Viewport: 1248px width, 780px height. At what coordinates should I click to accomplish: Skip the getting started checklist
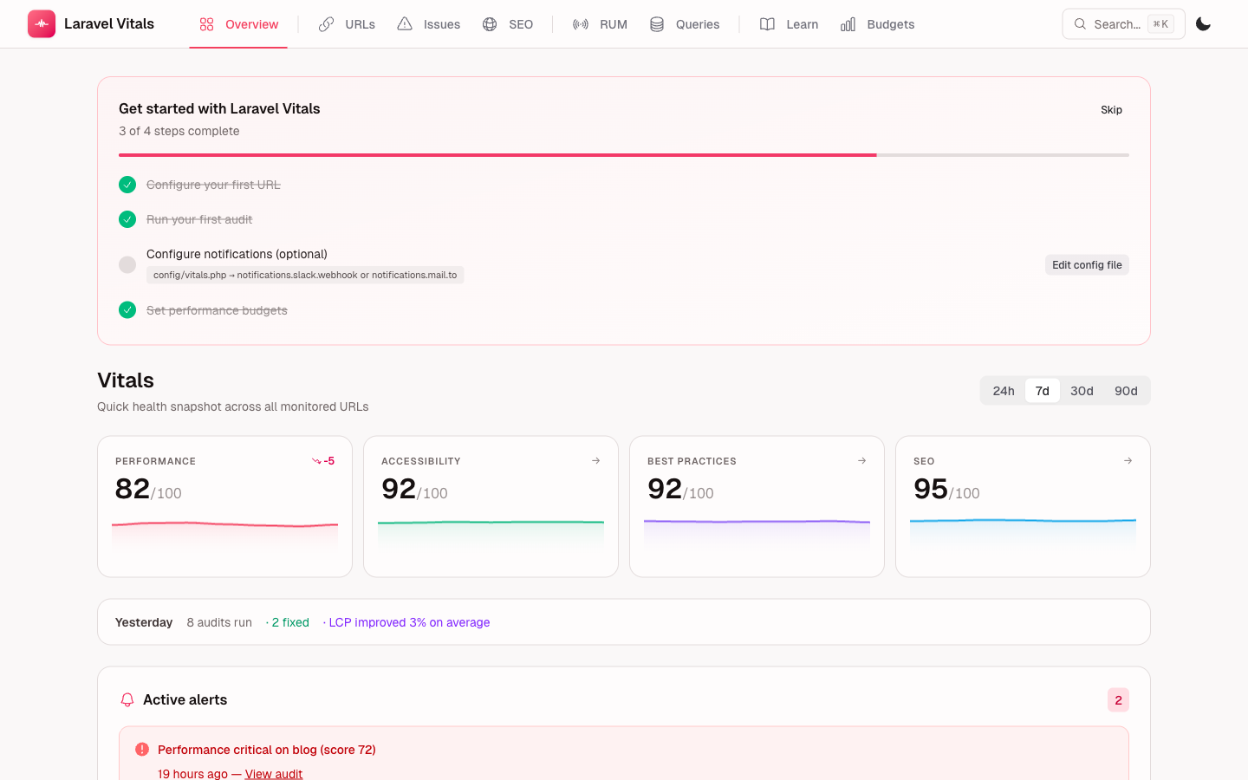1111,110
